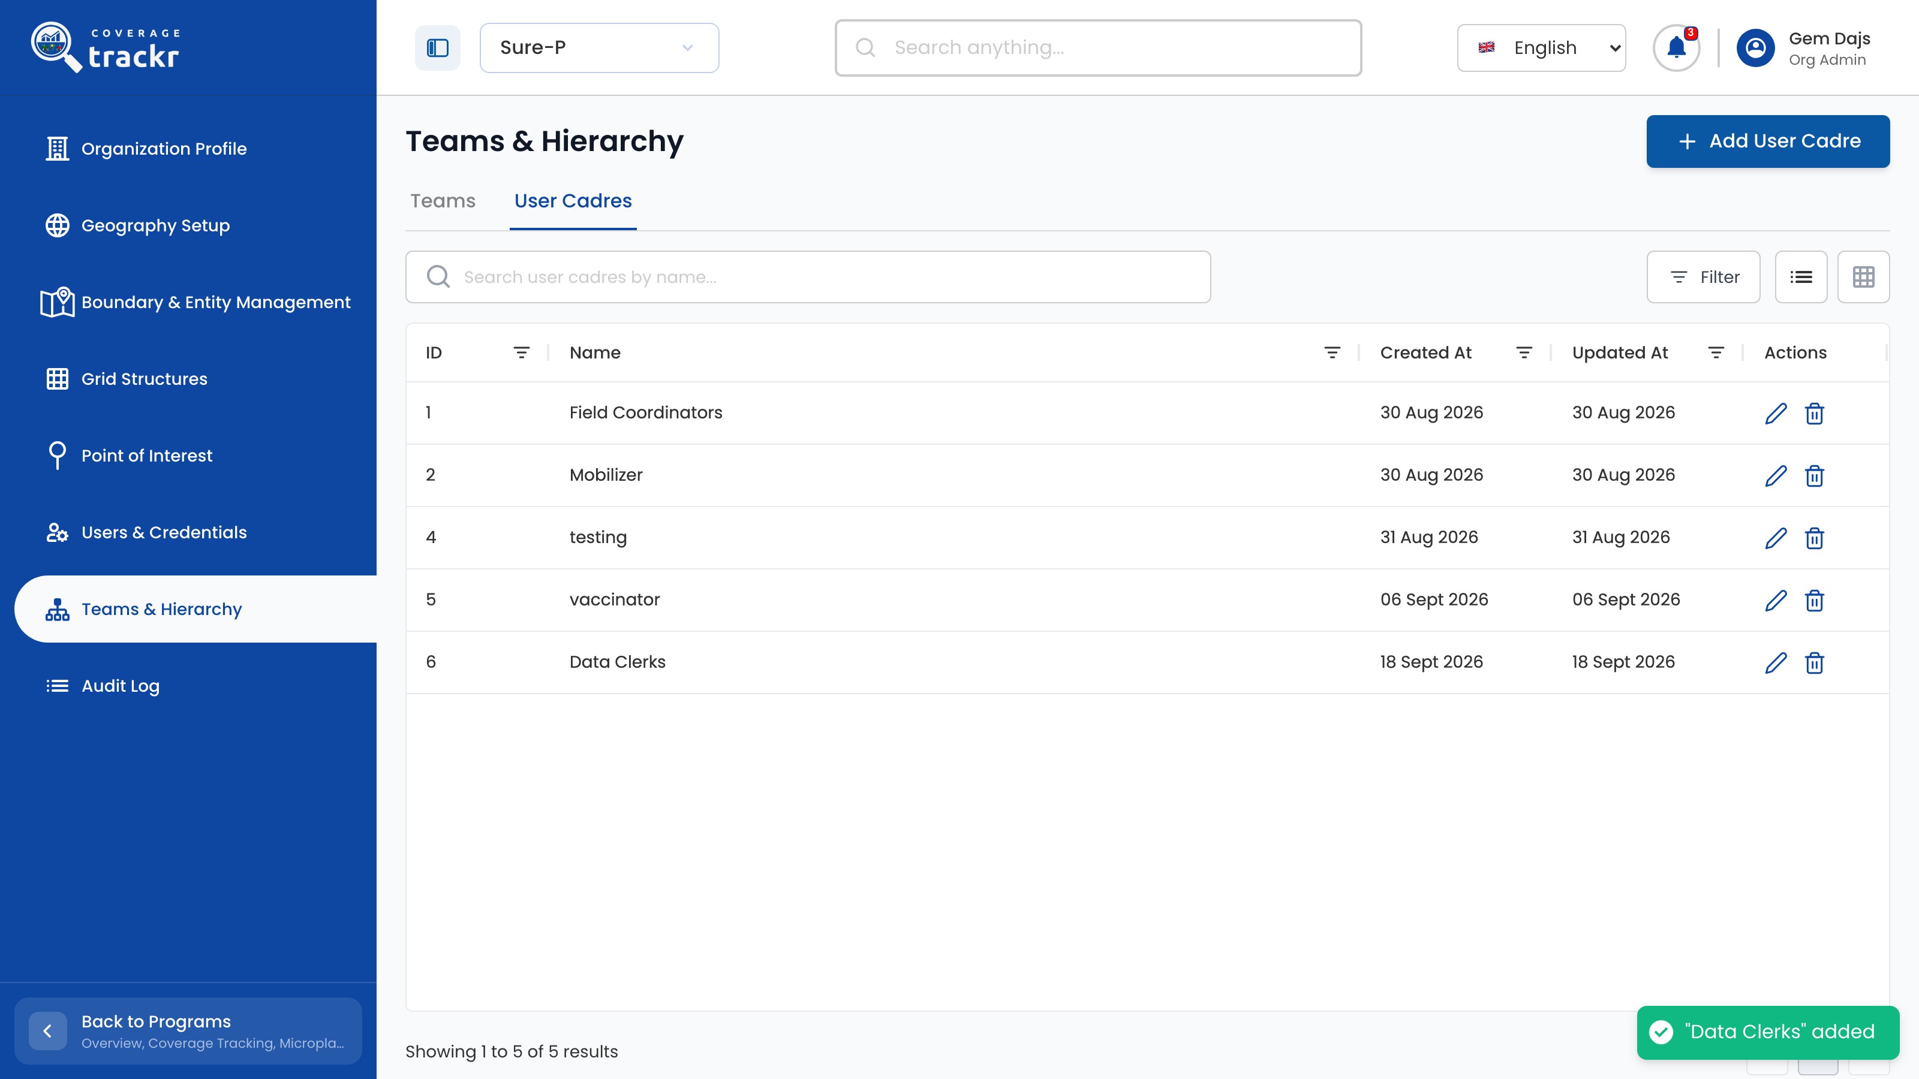Click the back arrow icon in Back to Programs
This screenshot has height=1079, width=1919.
click(x=48, y=1030)
